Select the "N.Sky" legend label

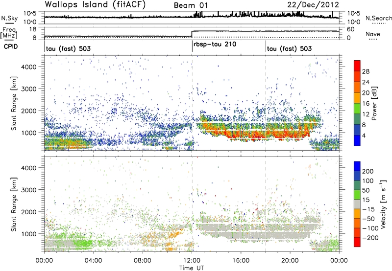click(9, 18)
